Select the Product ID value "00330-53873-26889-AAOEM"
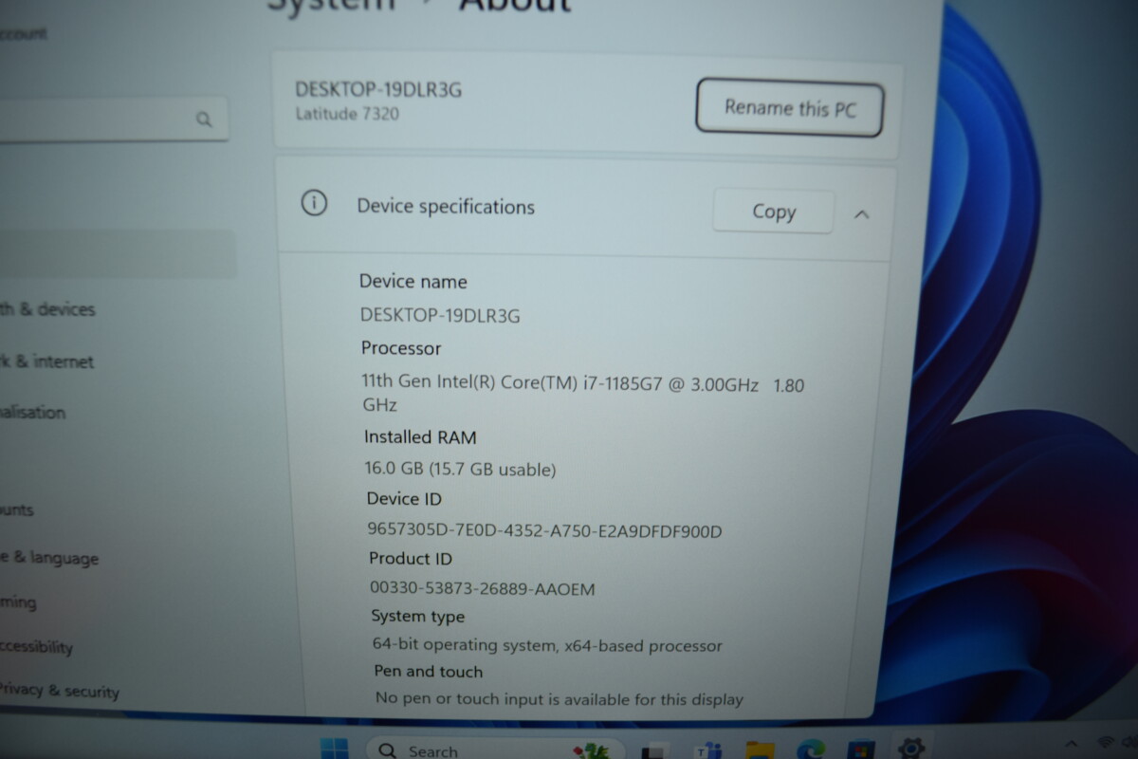 coord(483,588)
